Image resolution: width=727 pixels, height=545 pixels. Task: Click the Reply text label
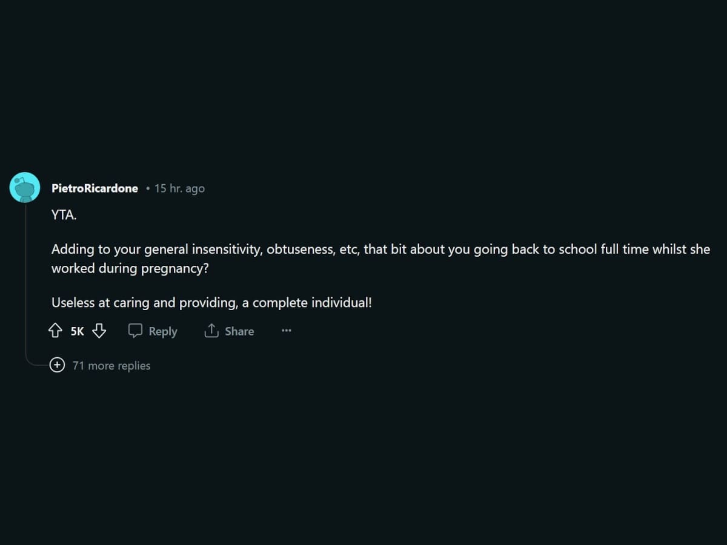pyautogui.click(x=163, y=331)
